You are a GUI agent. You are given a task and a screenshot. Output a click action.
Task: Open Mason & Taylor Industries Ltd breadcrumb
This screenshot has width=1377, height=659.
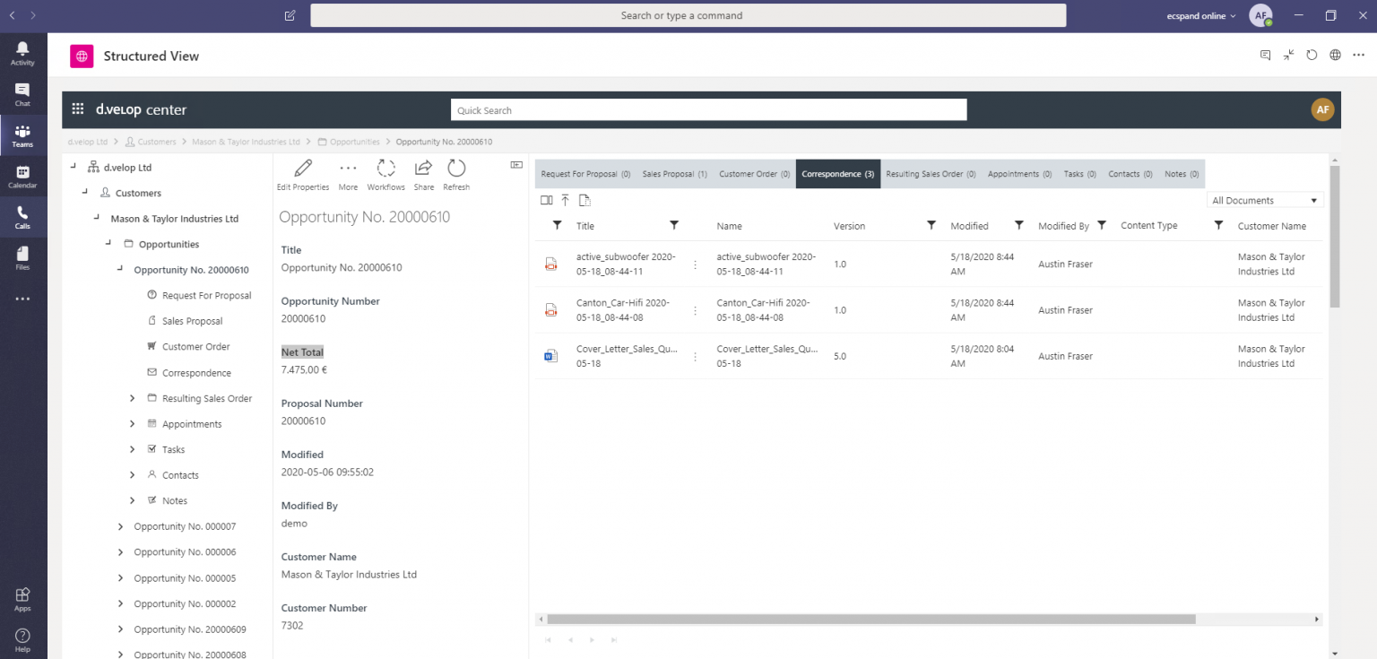coord(246,142)
